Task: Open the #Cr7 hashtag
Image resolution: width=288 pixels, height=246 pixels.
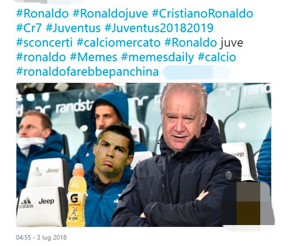Action: pos(29,28)
